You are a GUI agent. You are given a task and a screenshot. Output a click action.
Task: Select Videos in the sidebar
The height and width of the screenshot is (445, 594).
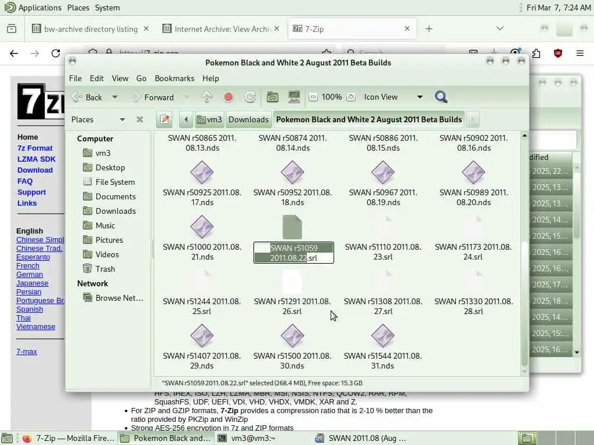[107, 254]
